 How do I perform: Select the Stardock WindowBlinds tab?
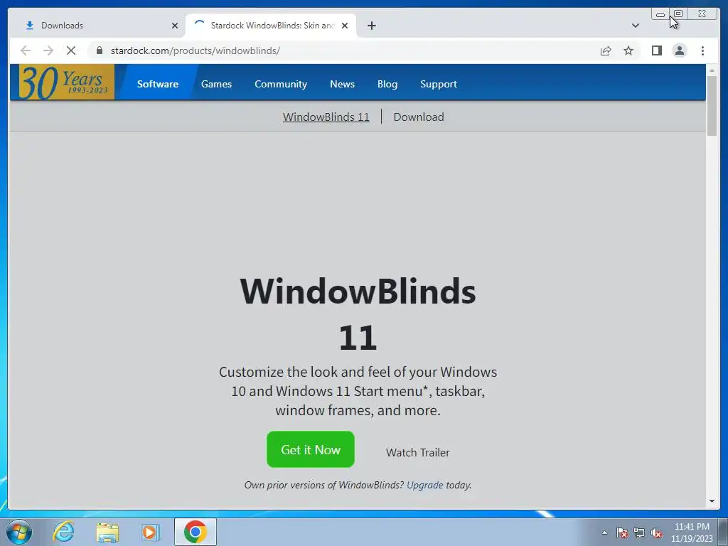pos(271,26)
